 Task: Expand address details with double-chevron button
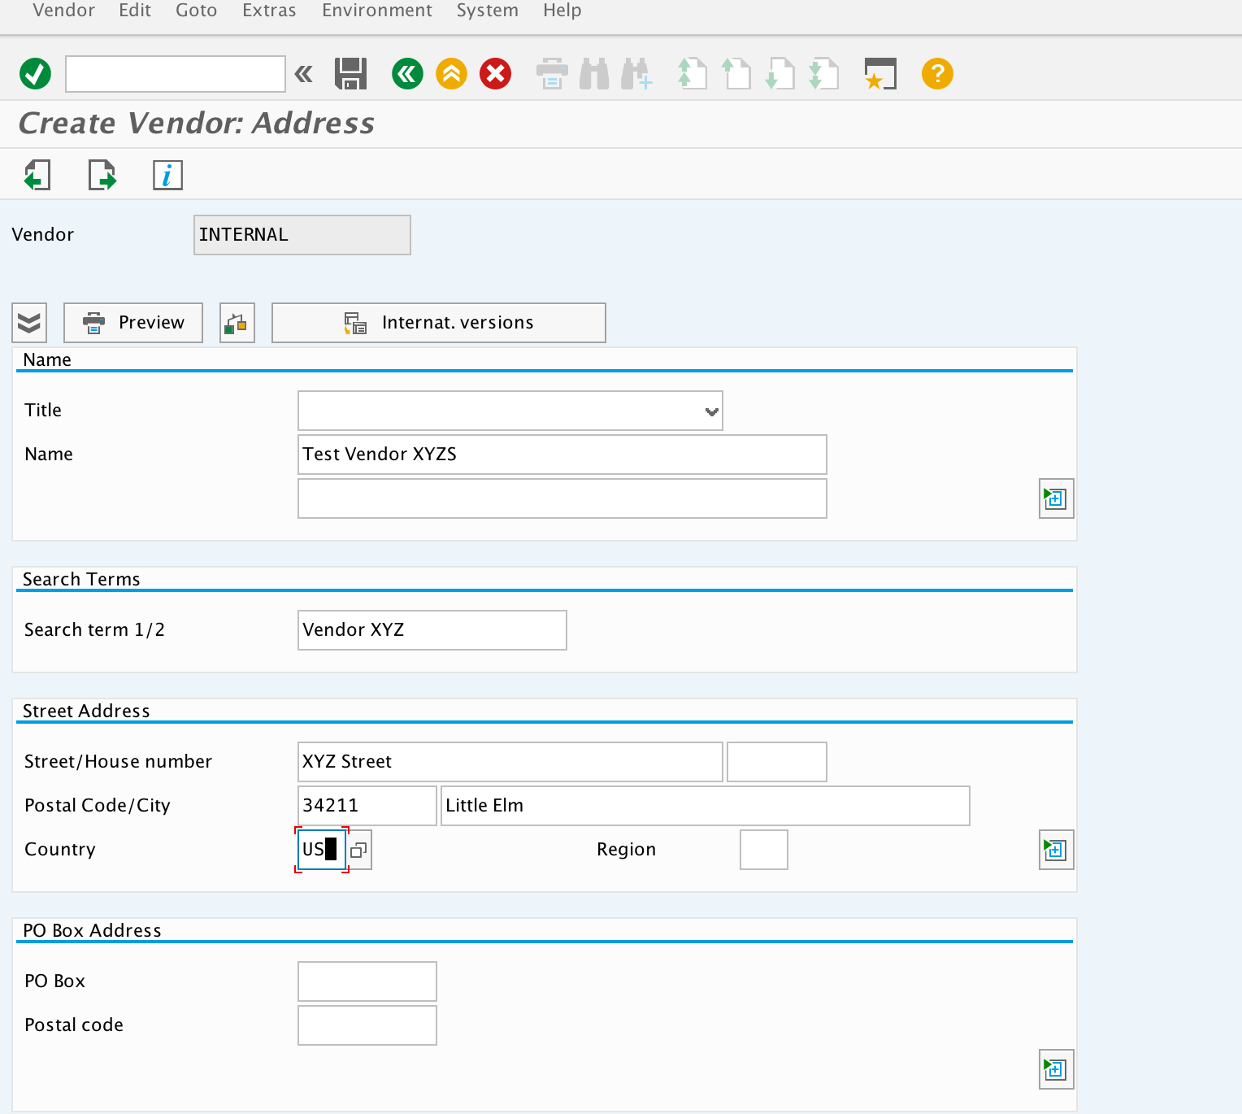[29, 323]
